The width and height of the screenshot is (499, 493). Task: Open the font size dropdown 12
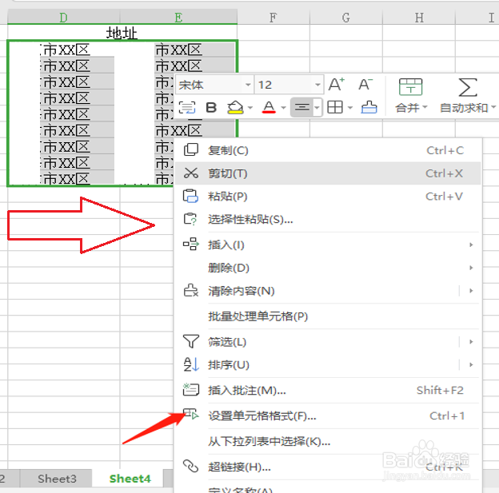coord(289,85)
